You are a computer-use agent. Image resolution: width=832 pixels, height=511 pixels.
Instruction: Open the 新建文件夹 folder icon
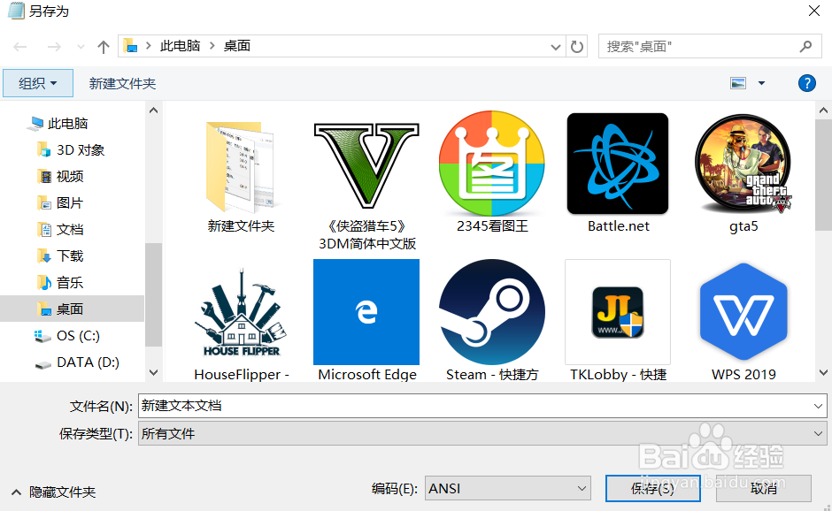[x=241, y=166]
